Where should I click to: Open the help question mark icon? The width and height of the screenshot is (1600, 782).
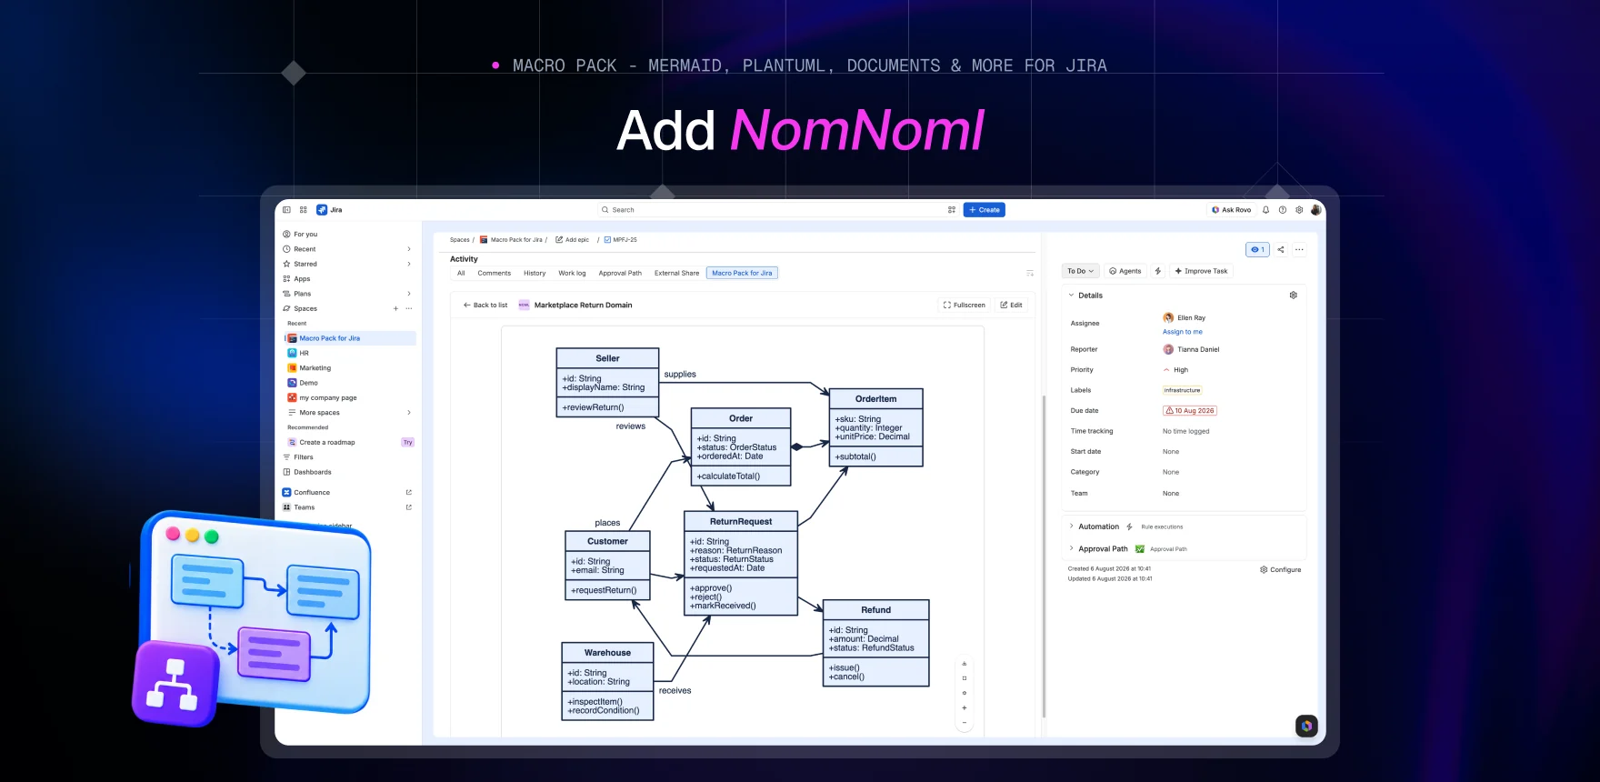click(1283, 210)
